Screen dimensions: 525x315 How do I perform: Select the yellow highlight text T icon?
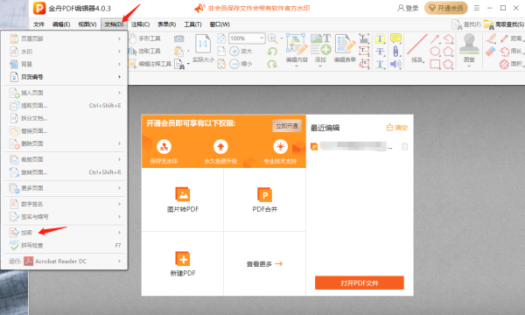(x=380, y=38)
